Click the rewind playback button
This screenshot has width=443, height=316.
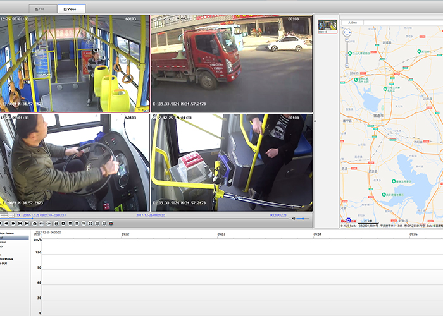(6, 224)
